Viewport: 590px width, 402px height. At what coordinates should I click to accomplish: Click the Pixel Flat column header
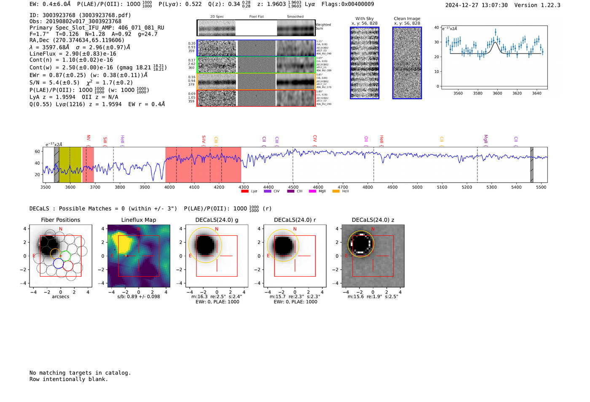coord(257,16)
